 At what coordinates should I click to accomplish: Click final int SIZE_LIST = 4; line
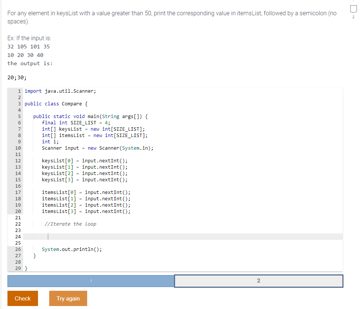76,123
